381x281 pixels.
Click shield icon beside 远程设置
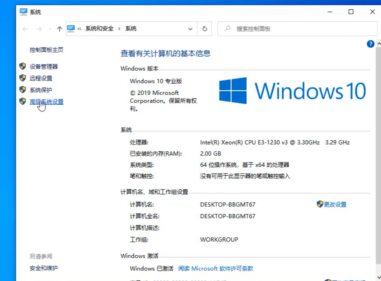[x=23, y=78]
